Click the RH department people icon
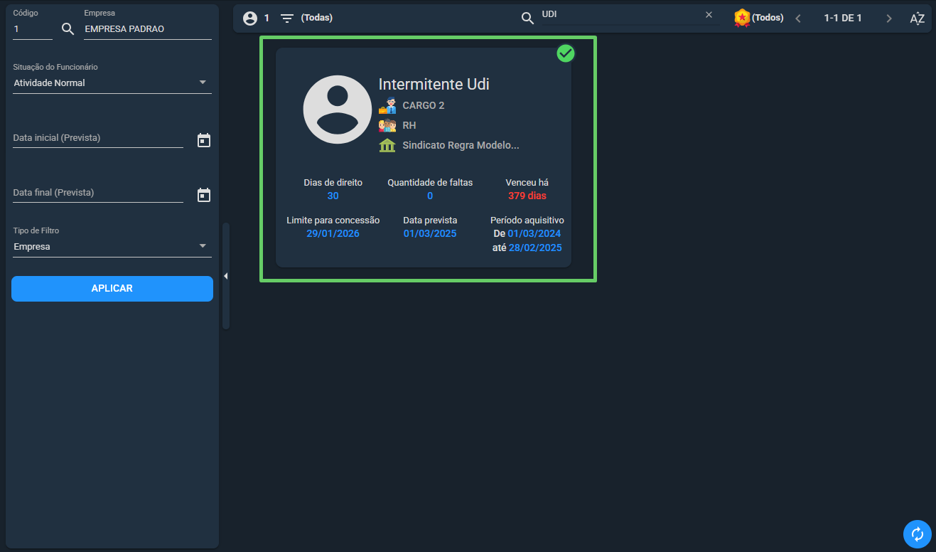The height and width of the screenshot is (552, 936). click(x=387, y=125)
